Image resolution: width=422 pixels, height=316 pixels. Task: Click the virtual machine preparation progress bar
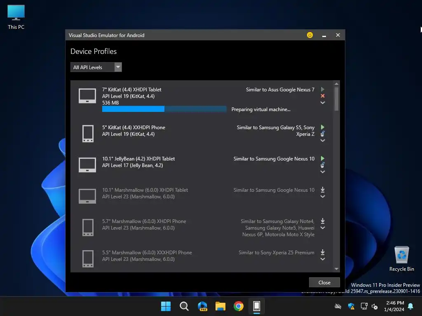pyautogui.click(x=164, y=109)
